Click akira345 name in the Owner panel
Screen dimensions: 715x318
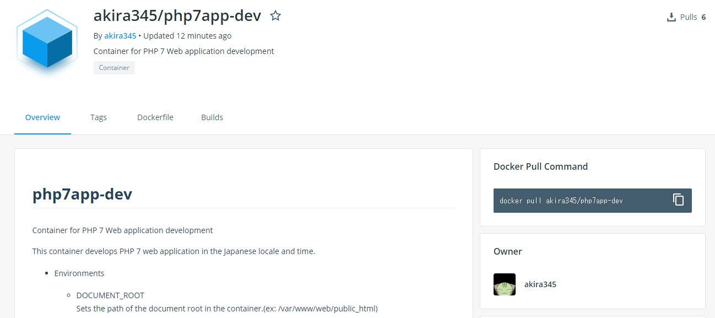point(540,284)
